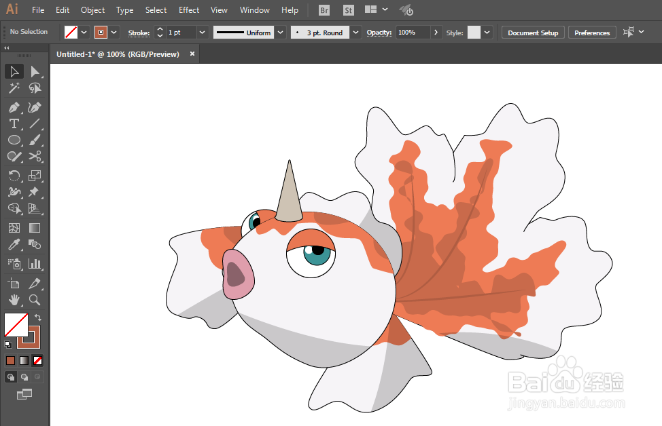The width and height of the screenshot is (662, 426).
Task: Open Adobe Stock (St) button
Action: (348, 10)
